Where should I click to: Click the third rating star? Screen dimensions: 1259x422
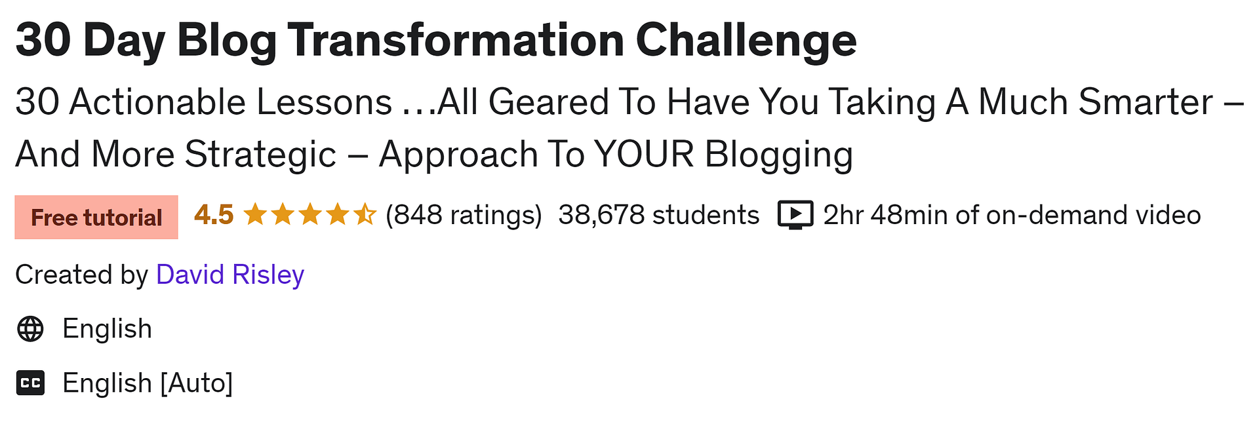coord(310,214)
